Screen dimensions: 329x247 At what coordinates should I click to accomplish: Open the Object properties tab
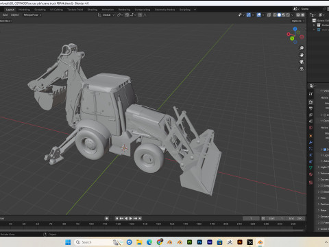(x=310, y=136)
